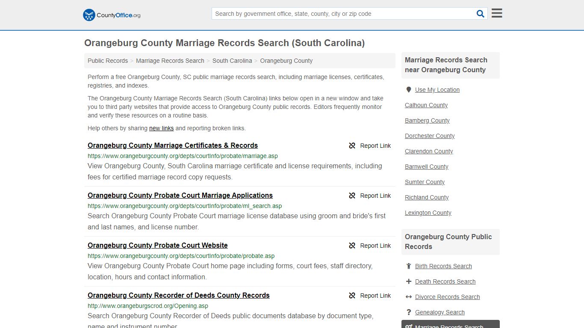Click the question mark icon for Genealogy Search
Image resolution: width=584 pixels, height=328 pixels.
point(409,312)
